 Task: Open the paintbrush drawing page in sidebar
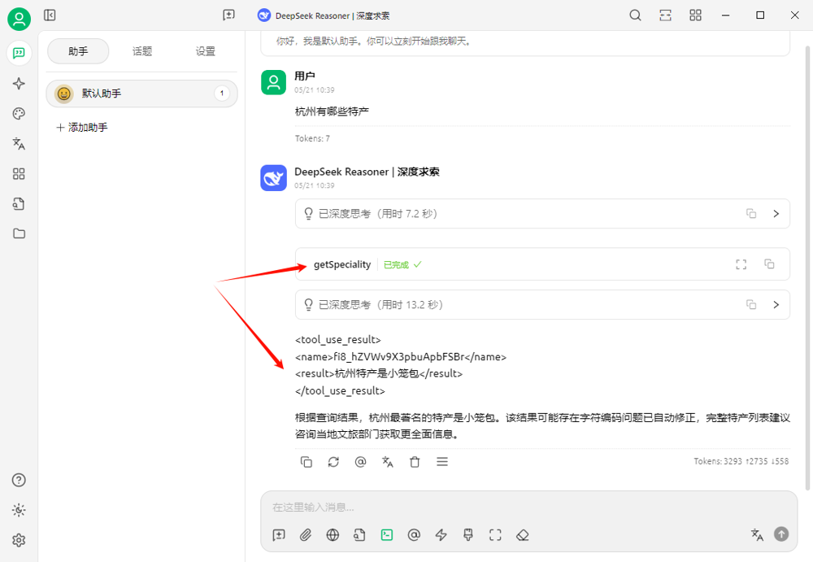click(19, 114)
